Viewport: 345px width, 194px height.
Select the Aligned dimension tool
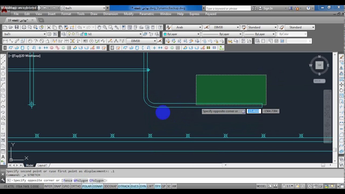(x=11, y=41)
